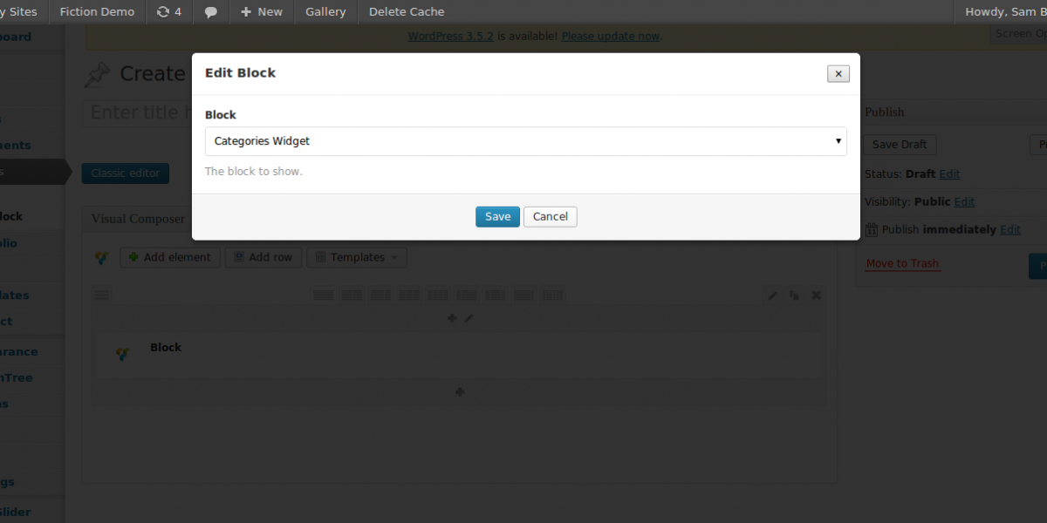Switch to the Classic editor
The height and width of the screenshot is (523, 1047).
pos(126,173)
